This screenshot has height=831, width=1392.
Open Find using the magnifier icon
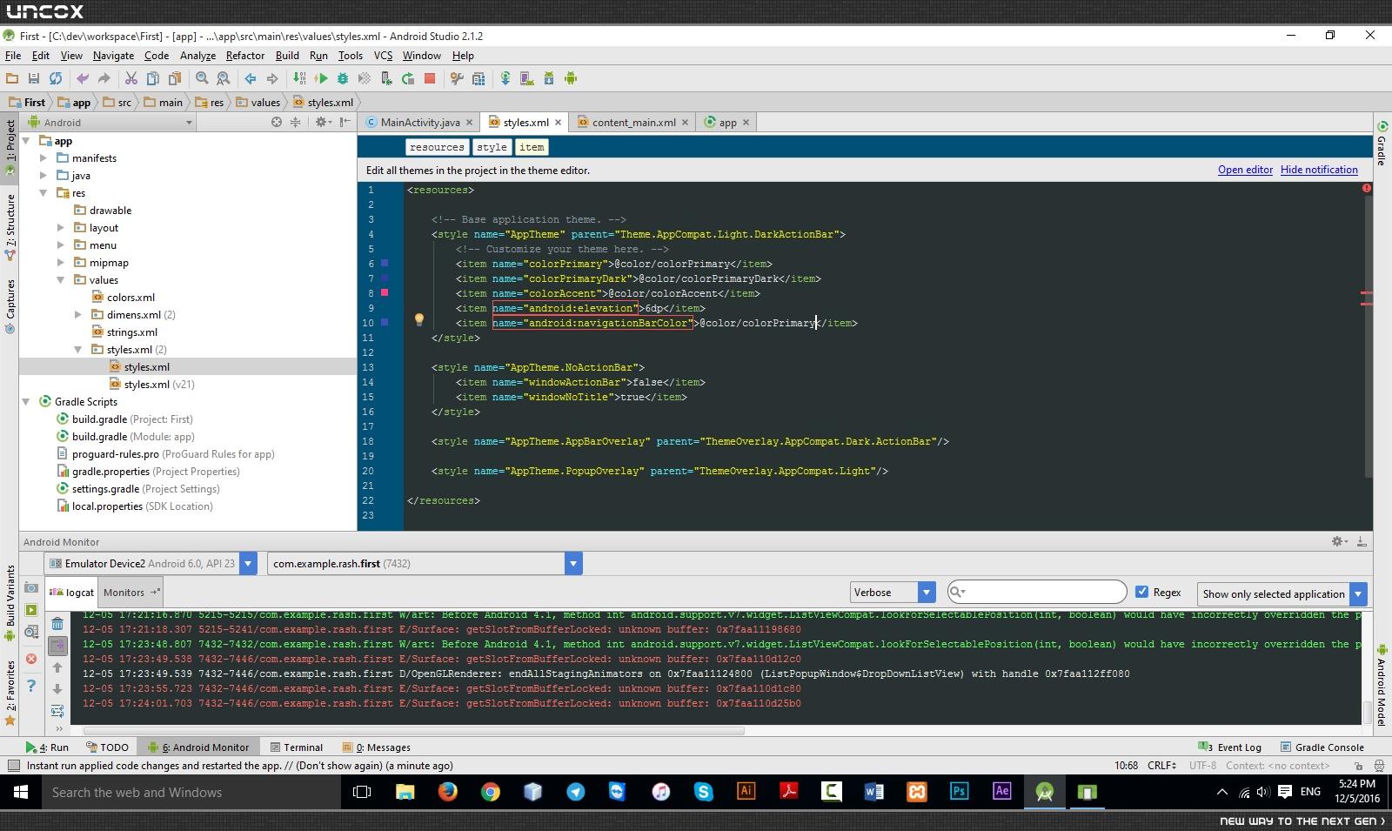click(202, 78)
